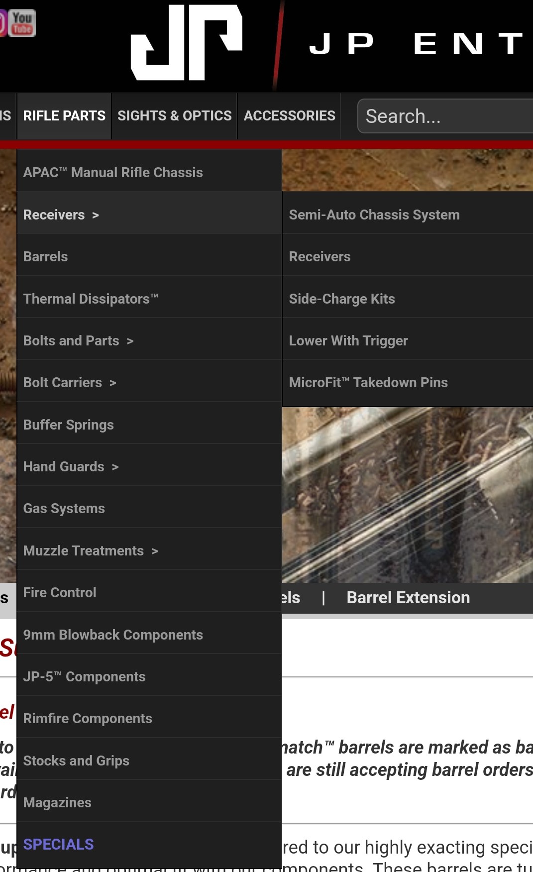533x872 pixels.
Task: Click the Barrel Extension link
Action: (x=408, y=597)
